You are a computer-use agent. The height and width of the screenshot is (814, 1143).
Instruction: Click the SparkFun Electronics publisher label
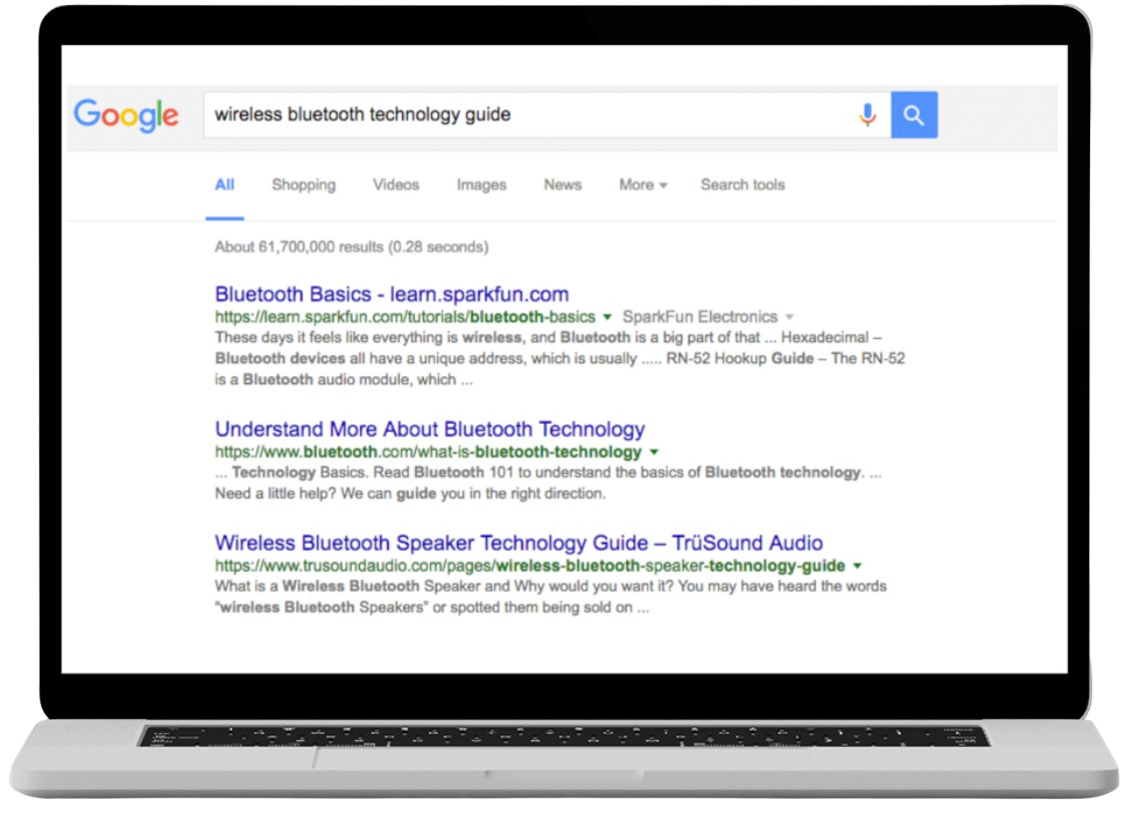tap(700, 316)
